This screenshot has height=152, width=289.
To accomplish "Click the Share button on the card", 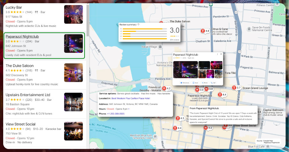I will coord(204,83).
